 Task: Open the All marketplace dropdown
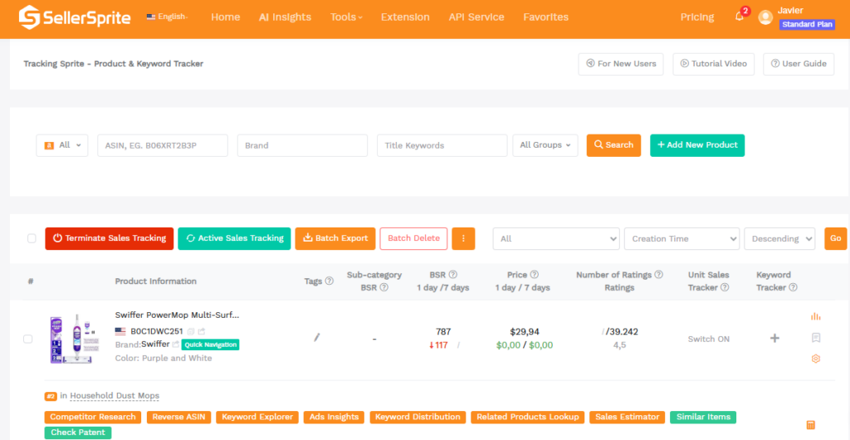pos(61,145)
